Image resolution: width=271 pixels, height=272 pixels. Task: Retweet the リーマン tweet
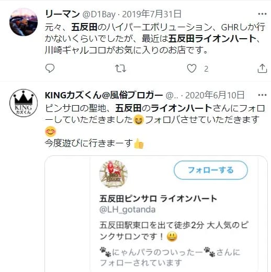pos(120,69)
